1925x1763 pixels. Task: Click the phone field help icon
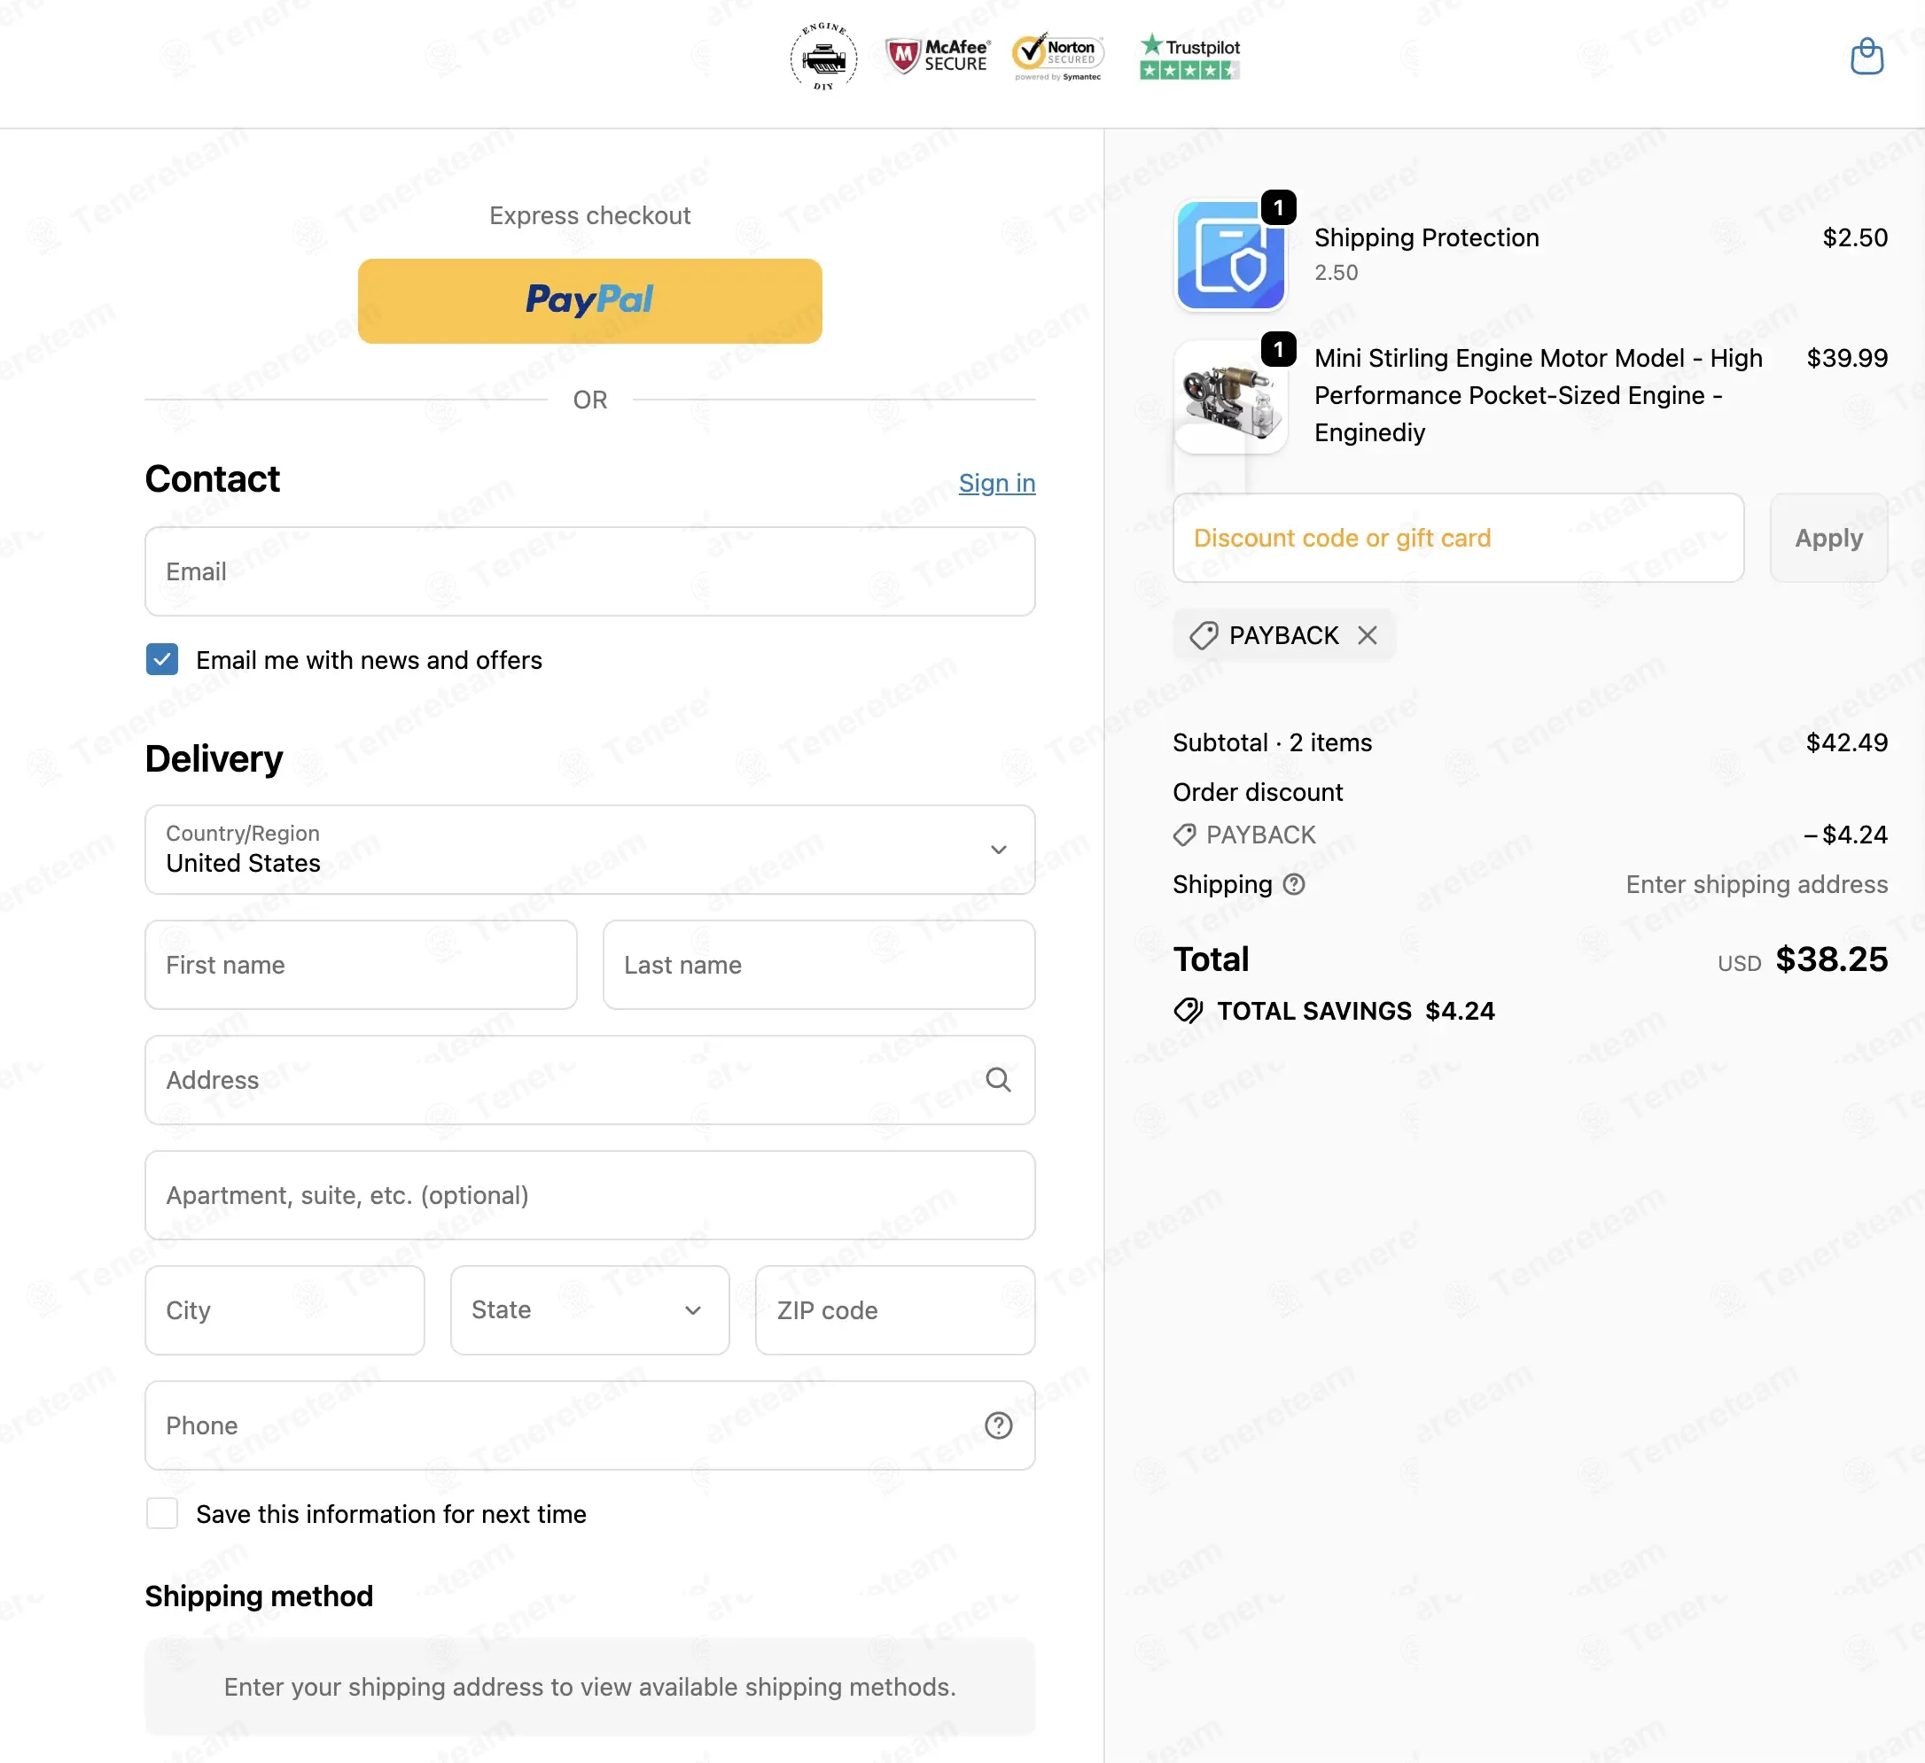(x=998, y=1425)
